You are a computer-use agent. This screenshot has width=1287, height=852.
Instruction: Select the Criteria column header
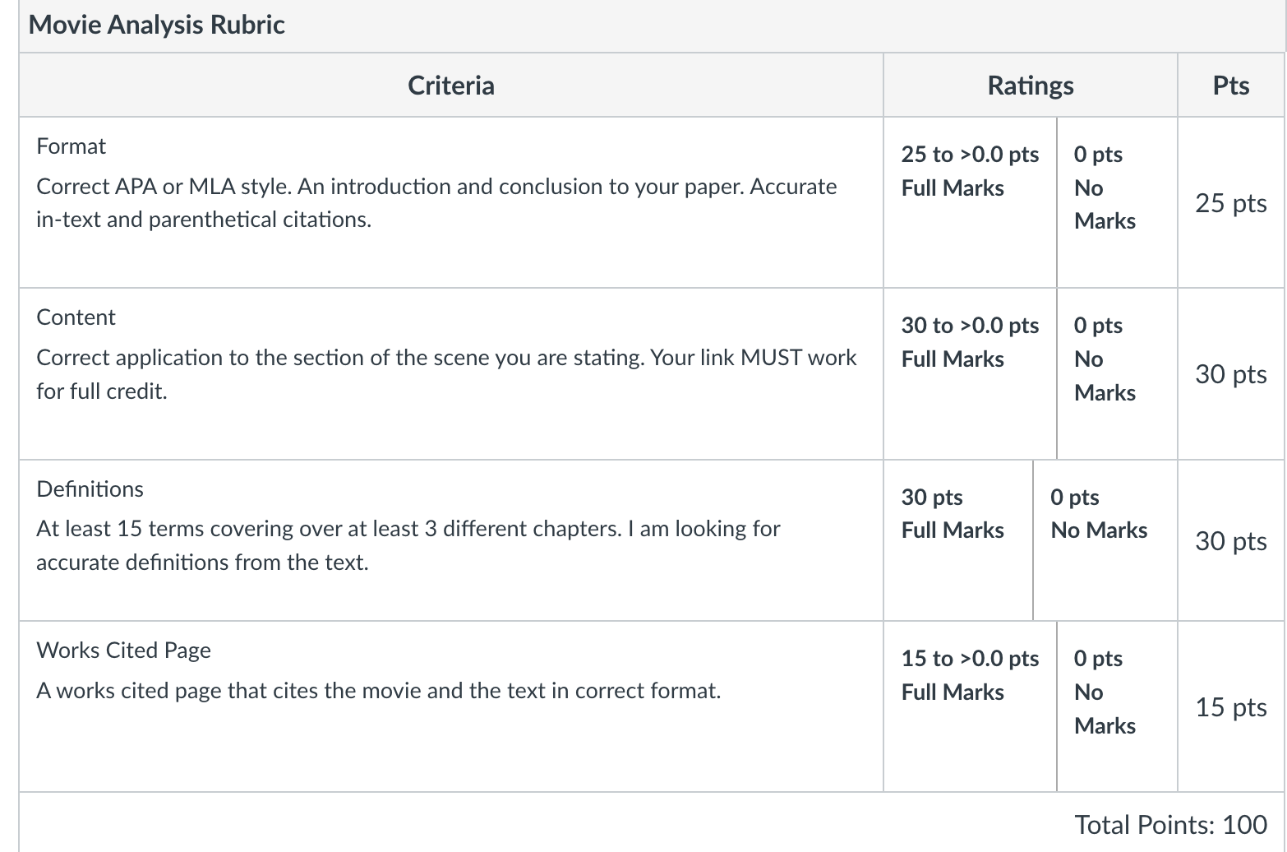click(x=451, y=86)
